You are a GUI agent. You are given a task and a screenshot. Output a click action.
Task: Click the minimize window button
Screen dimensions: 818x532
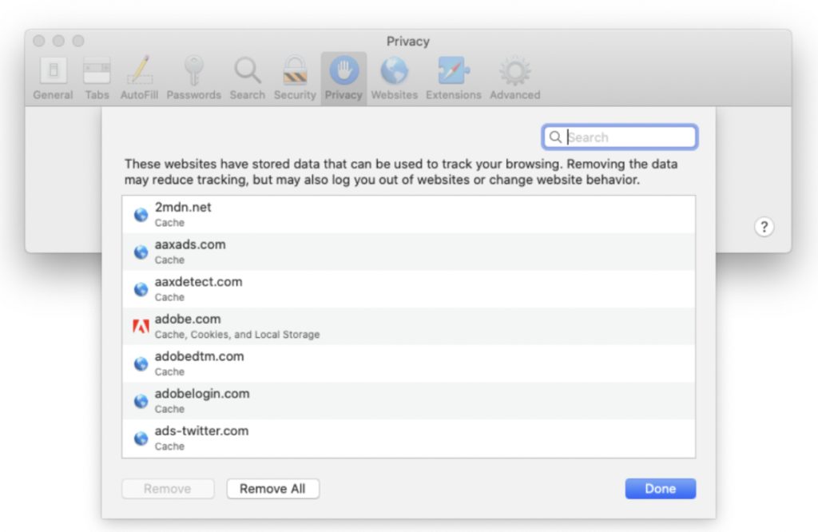tap(58, 41)
